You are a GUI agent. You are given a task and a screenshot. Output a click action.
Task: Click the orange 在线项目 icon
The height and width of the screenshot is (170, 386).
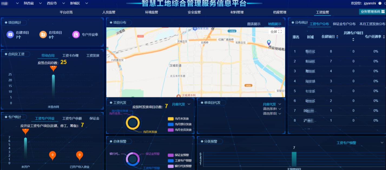click(x=43, y=35)
